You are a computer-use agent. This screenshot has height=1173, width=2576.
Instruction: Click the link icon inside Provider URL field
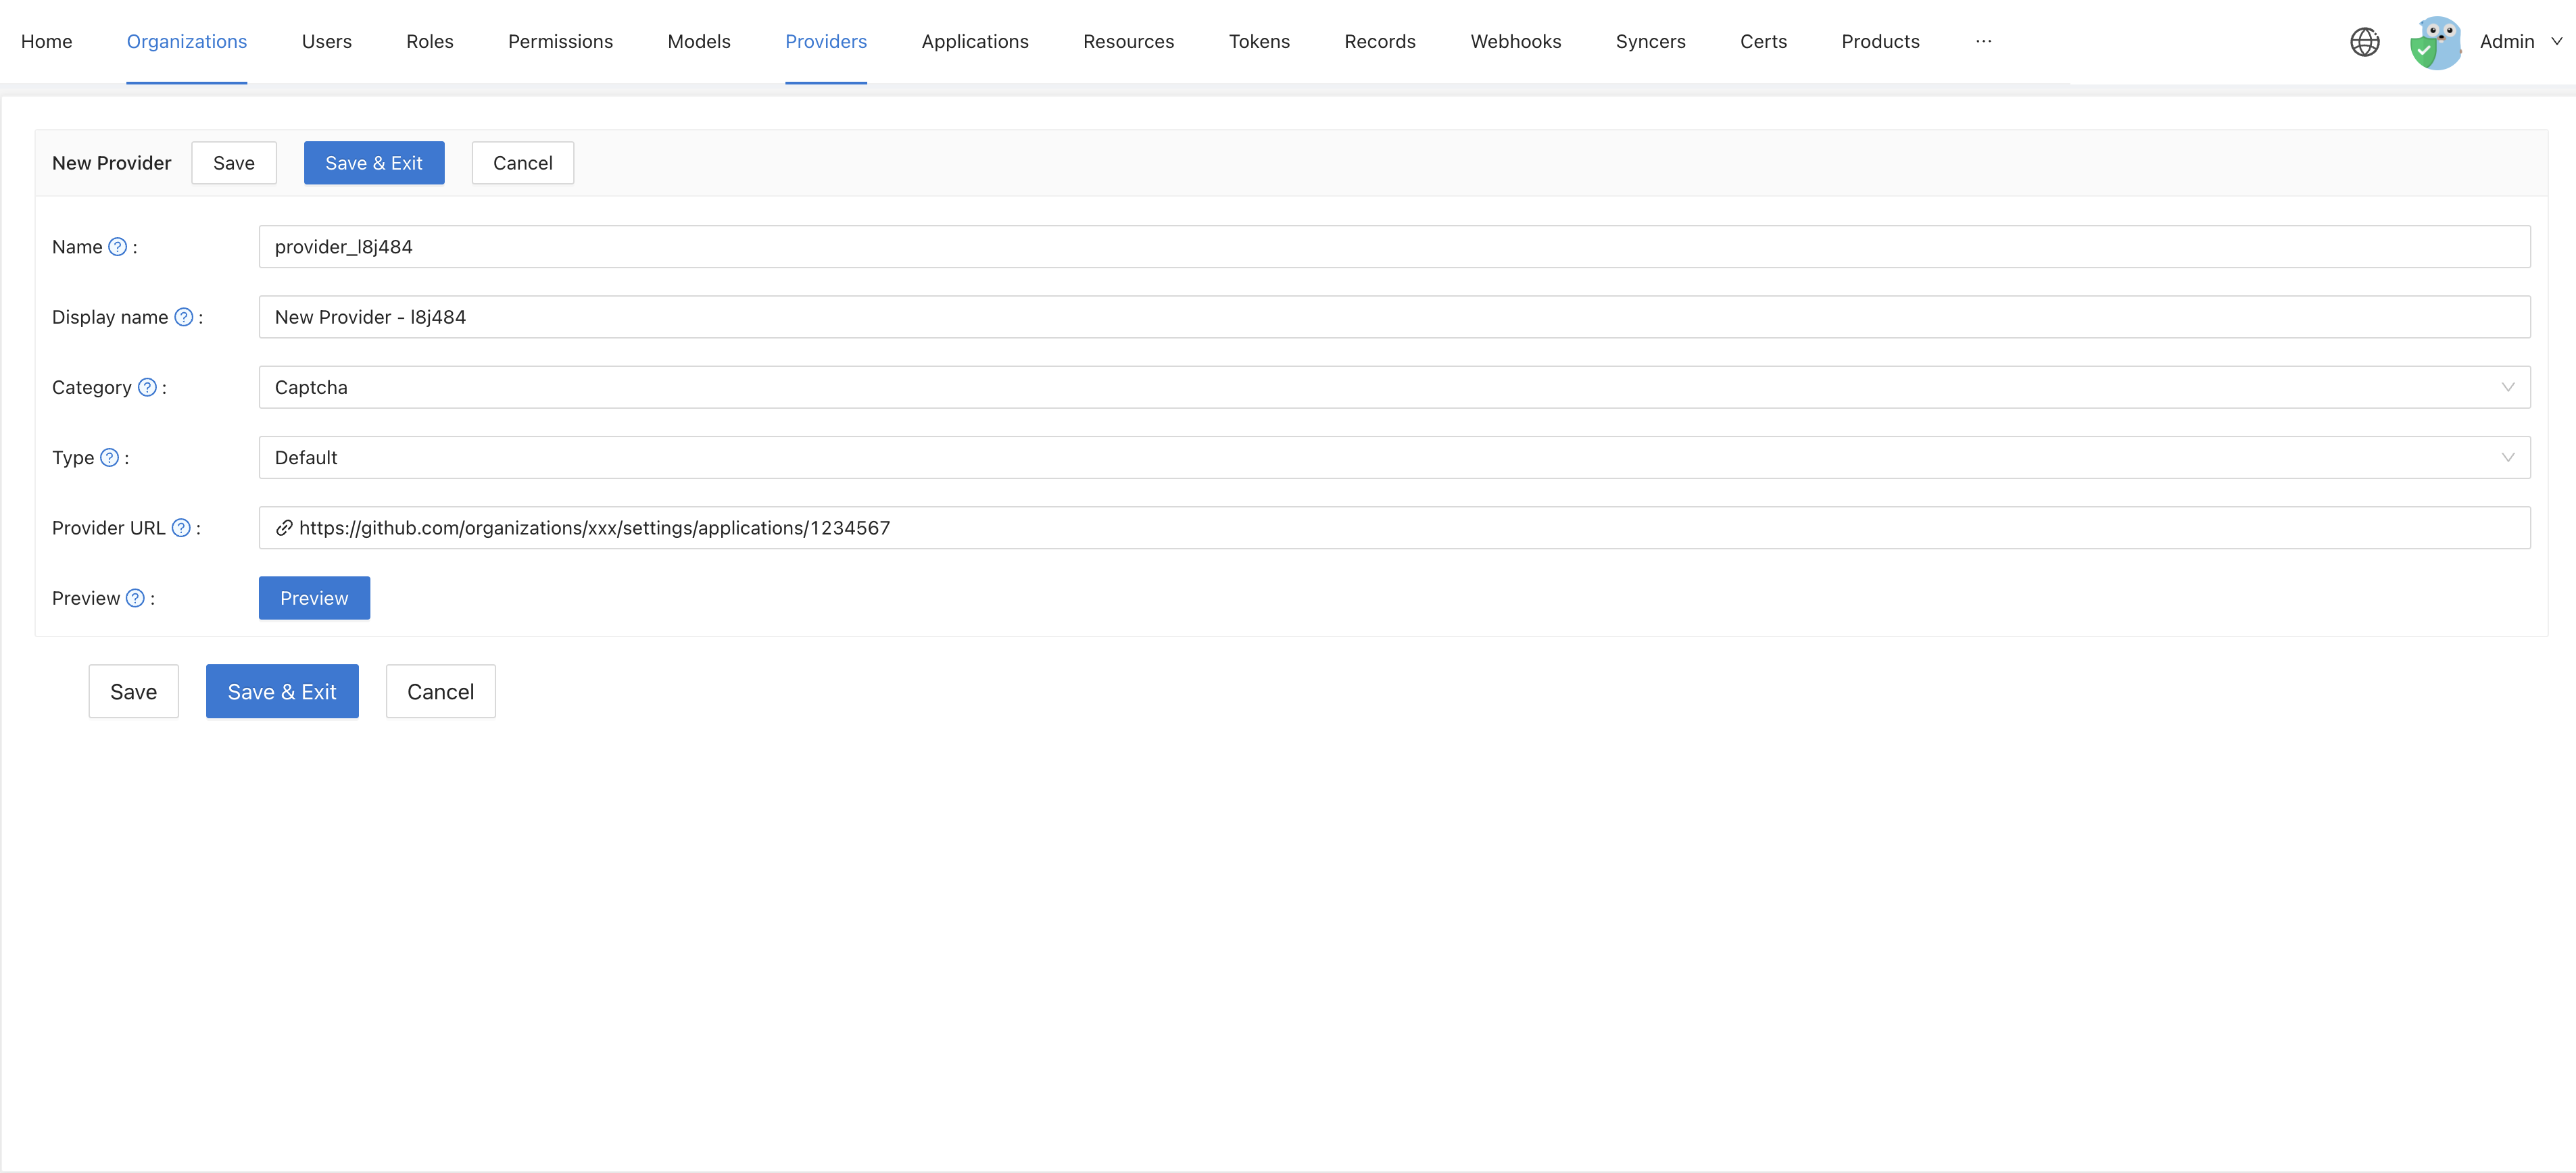coord(284,527)
